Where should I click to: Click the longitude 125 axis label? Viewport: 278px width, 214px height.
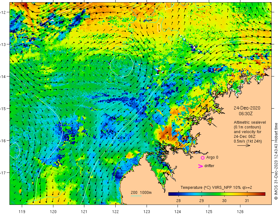[x=209, y=211]
